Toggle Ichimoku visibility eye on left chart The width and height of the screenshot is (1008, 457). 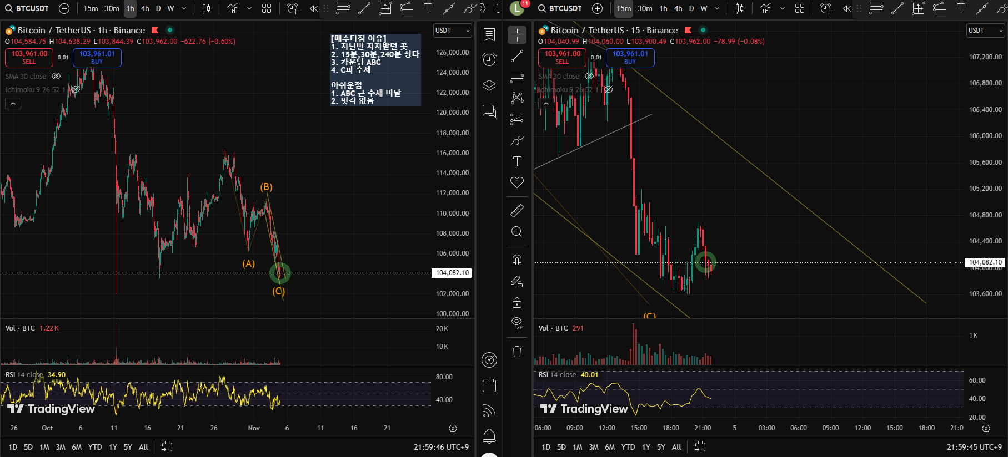pos(76,89)
